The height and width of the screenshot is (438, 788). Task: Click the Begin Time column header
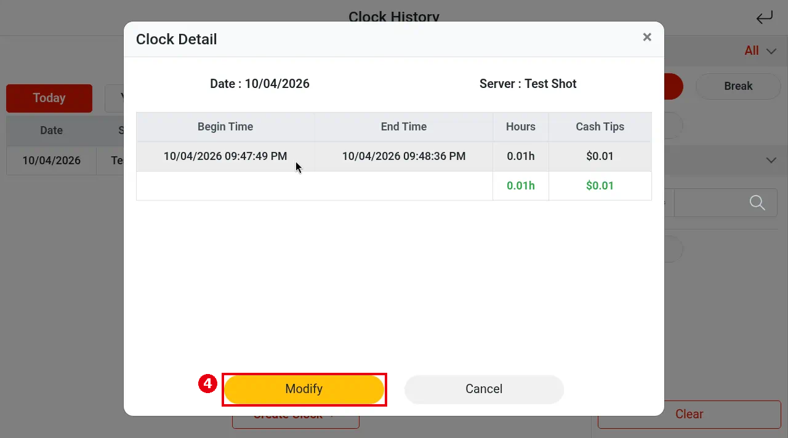[225, 127]
